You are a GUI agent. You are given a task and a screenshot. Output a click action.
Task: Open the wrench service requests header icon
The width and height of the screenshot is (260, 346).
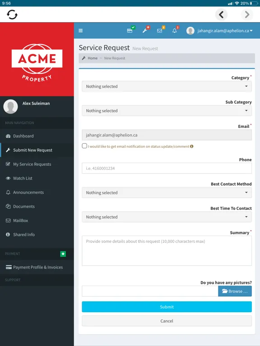(145, 30)
